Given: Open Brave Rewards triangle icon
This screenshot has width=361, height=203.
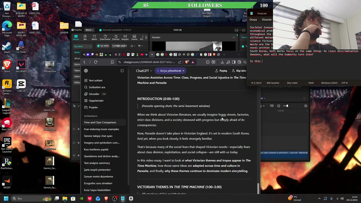Looking at the screenshot, I should (x=193, y=62).
